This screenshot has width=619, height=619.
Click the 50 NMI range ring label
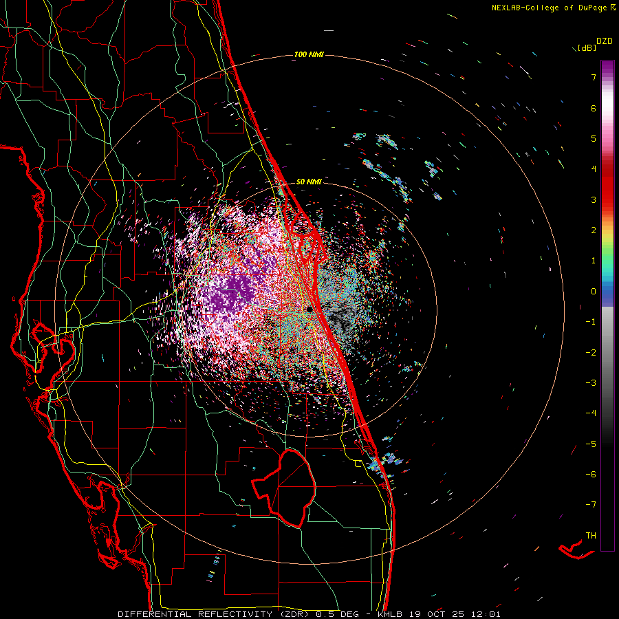[309, 182]
